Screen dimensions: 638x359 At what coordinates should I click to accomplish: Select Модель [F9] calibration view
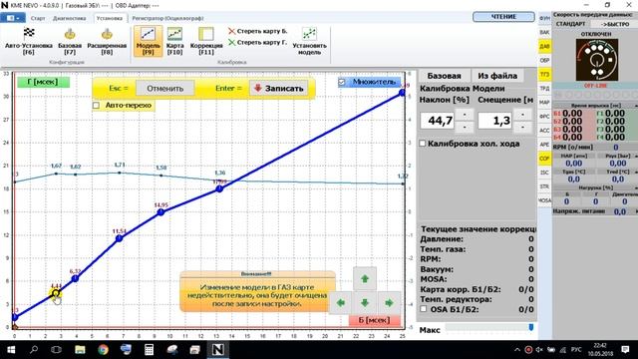tap(149, 41)
